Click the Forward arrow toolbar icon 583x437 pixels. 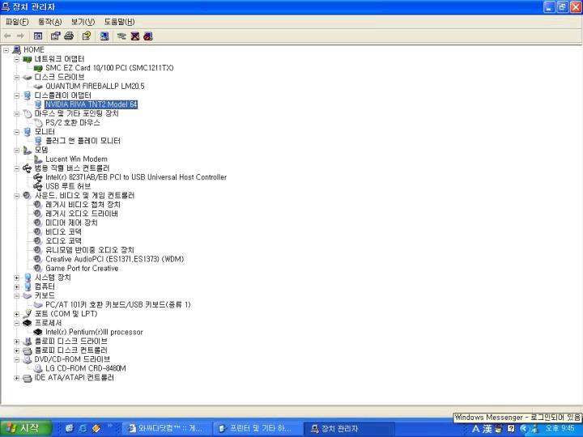coord(20,36)
